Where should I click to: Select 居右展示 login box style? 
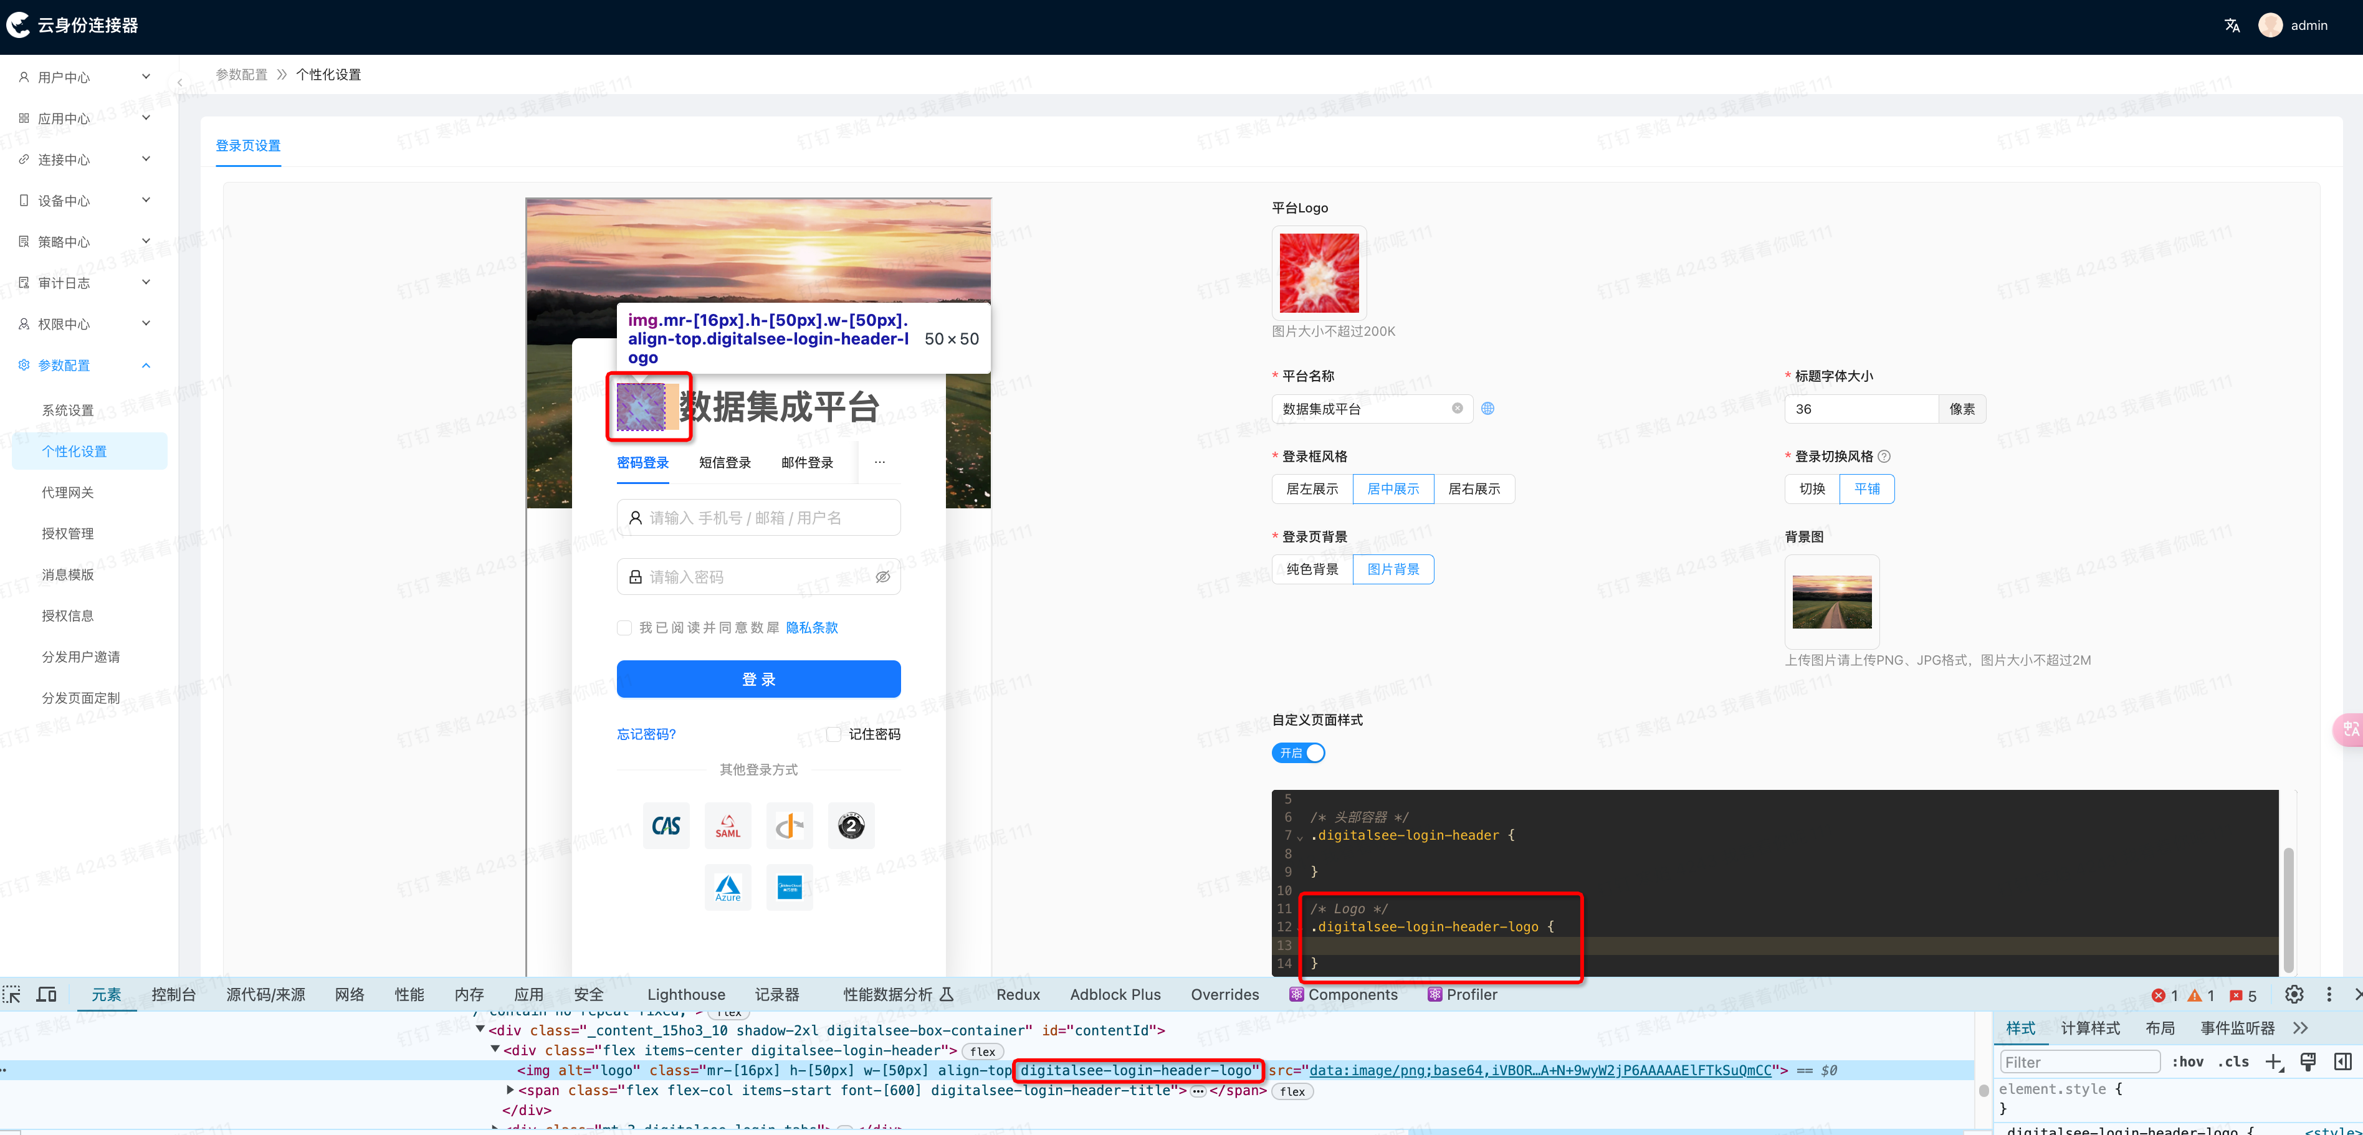point(1474,488)
